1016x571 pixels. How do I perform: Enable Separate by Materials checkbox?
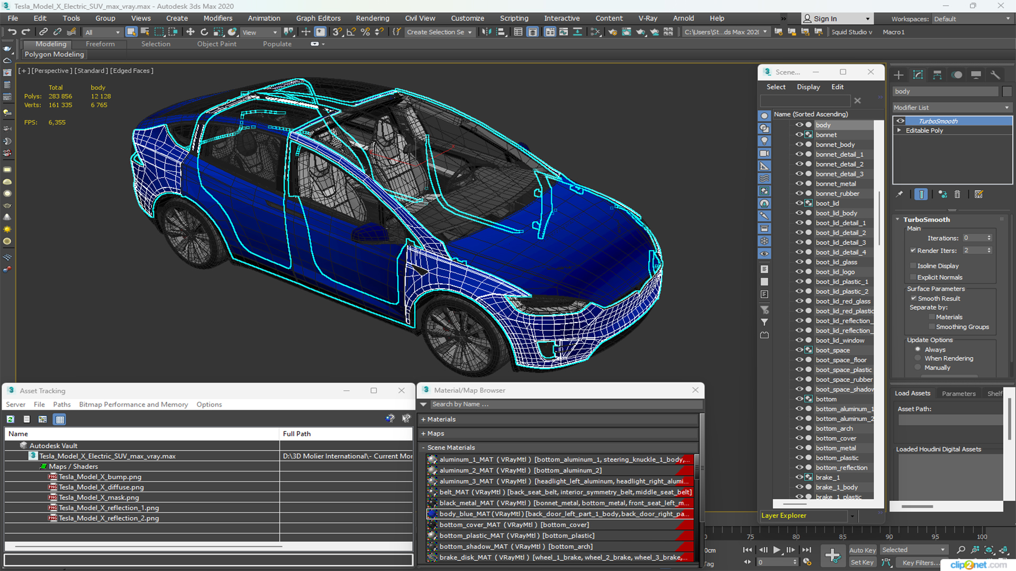click(x=932, y=317)
